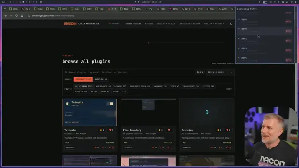Expand the :8888 port entry
The image size is (299, 168).
point(239,19)
